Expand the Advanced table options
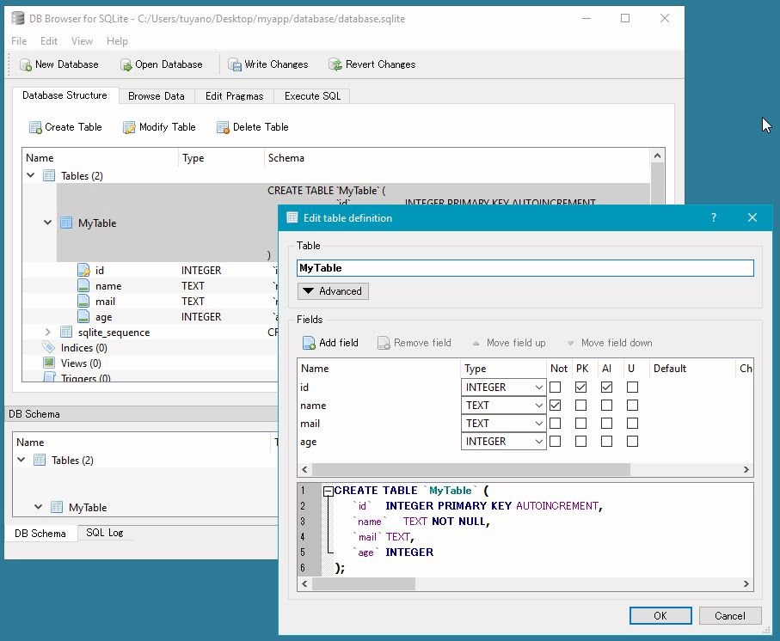 coord(333,291)
